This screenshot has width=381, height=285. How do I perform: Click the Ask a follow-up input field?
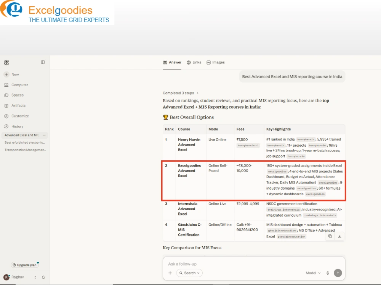254,264
